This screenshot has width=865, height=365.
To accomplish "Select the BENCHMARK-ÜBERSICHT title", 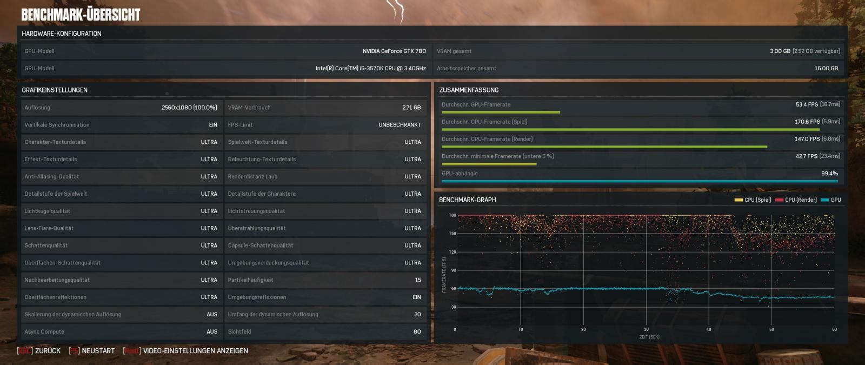I will tap(81, 15).
